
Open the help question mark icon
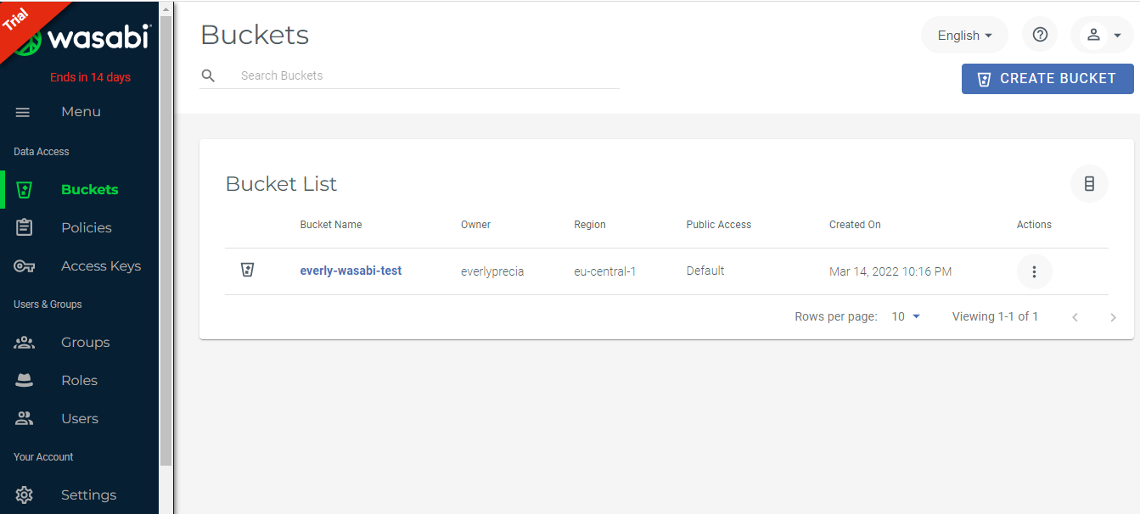[1040, 35]
